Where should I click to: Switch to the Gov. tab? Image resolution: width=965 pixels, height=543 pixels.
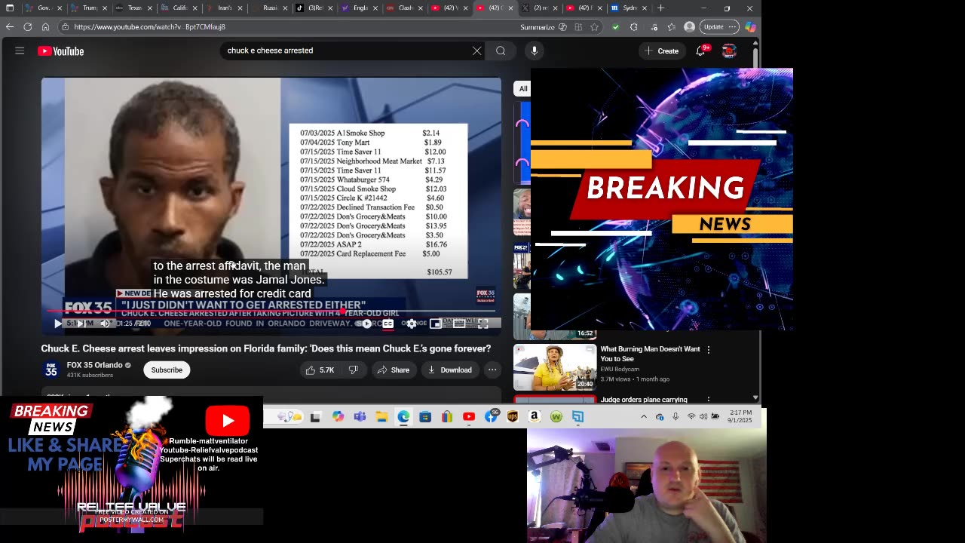(x=43, y=8)
